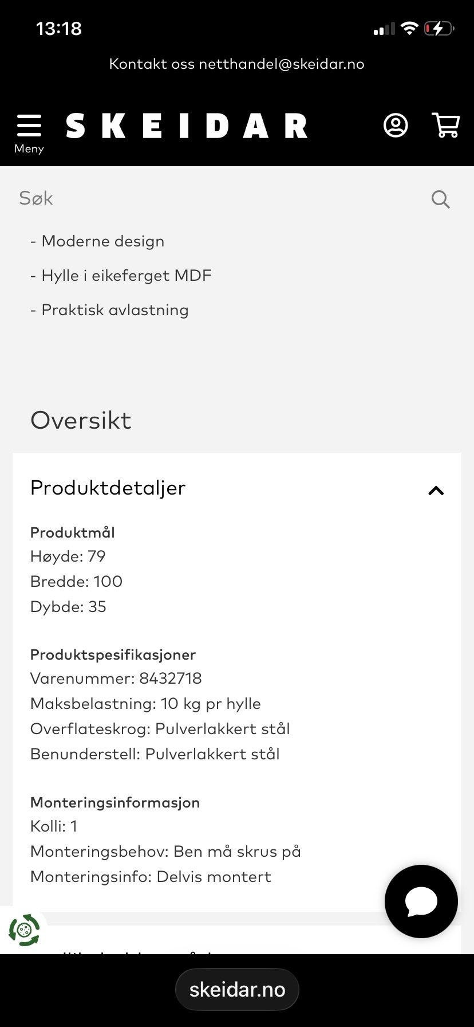Open the user account profile icon

[x=396, y=126]
